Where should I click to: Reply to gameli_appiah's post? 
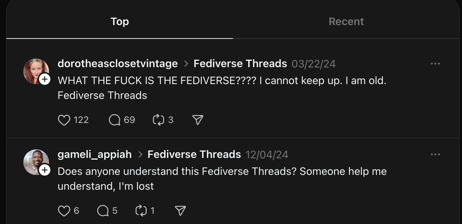(103, 211)
